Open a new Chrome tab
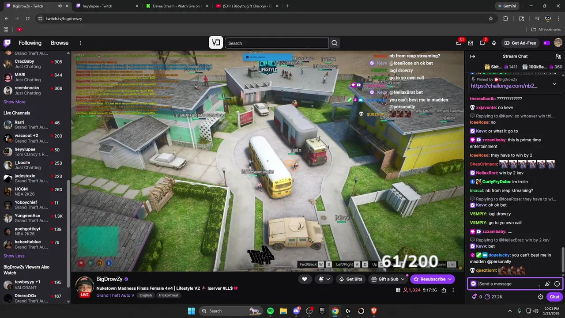The height and width of the screenshot is (318, 565). (288, 6)
